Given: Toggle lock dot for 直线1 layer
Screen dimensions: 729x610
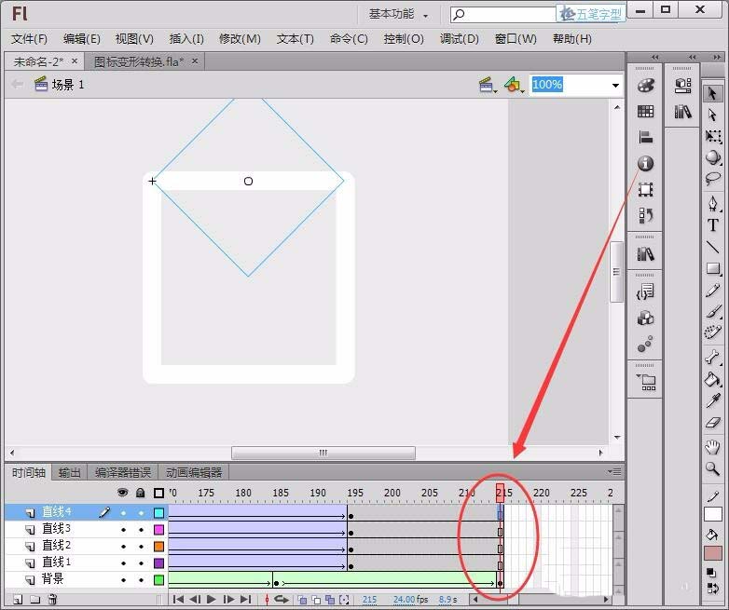Looking at the screenshot, I should (x=141, y=563).
